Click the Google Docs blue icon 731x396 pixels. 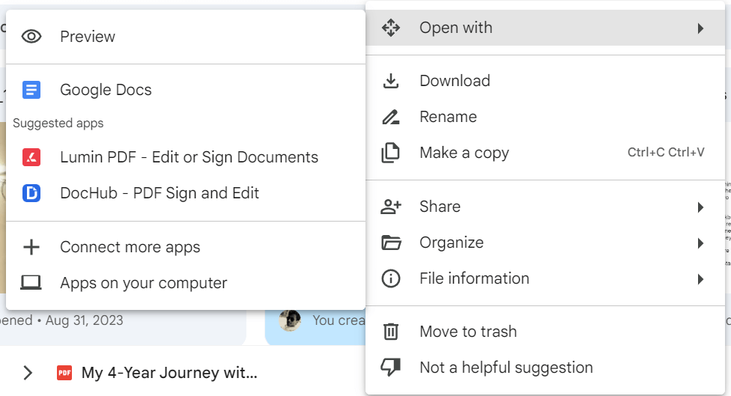click(31, 90)
